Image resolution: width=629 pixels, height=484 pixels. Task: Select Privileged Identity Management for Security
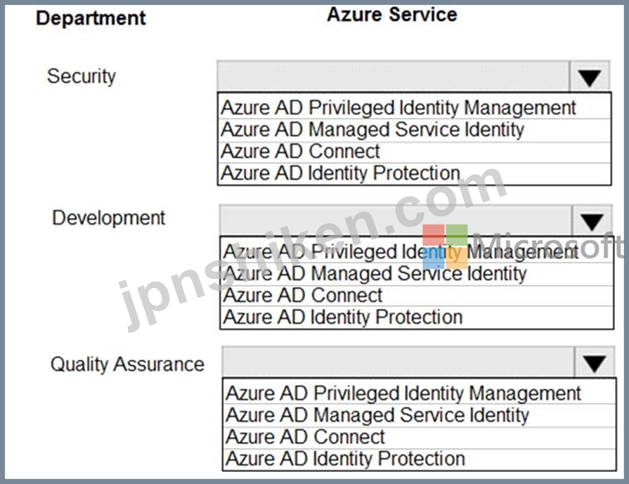click(x=414, y=107)
